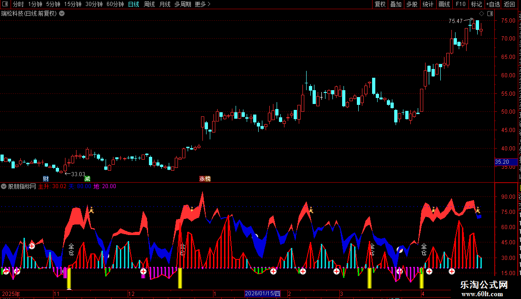
Task: Switch to 周线 weekly chart
Action: tap(149, 4)
